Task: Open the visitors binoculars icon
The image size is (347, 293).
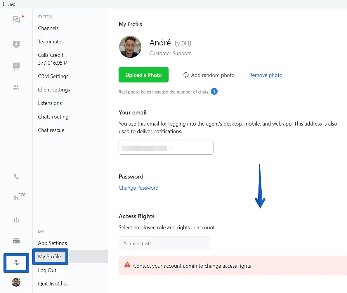Action: pos(16,198)
